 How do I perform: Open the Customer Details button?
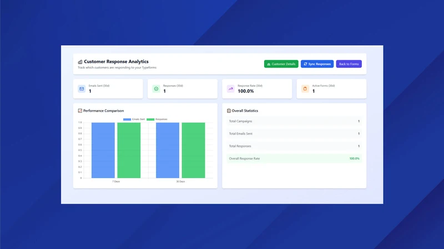(281, 64)
